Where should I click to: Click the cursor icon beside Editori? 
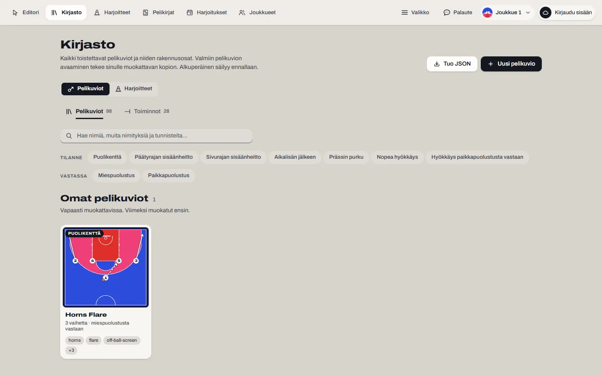[x=15, y=13]
